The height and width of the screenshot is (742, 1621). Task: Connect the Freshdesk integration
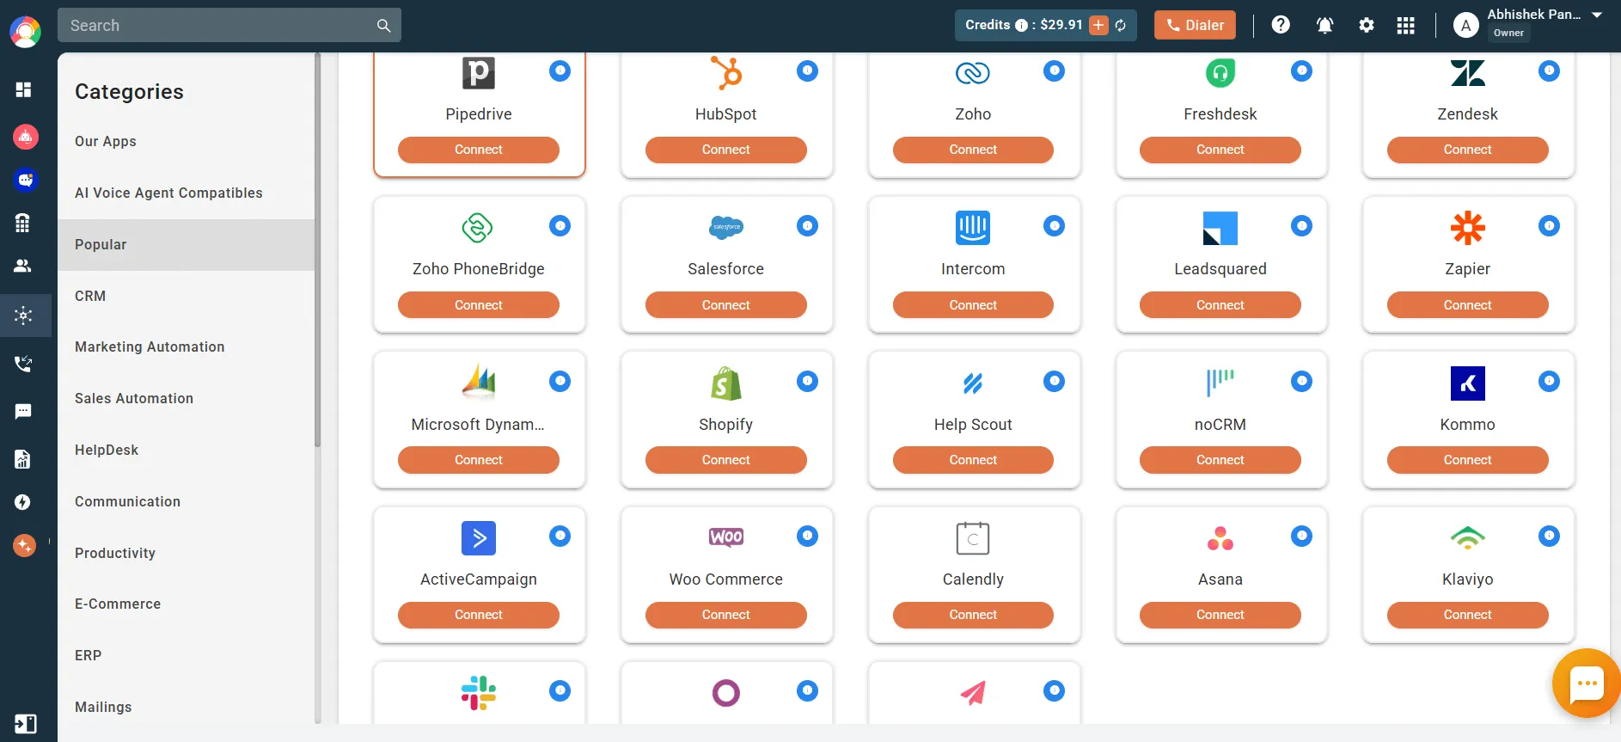click(x=1220, y=150)
